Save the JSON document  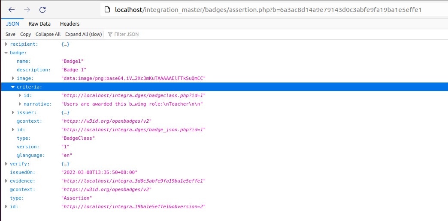[x=10, y=34]
